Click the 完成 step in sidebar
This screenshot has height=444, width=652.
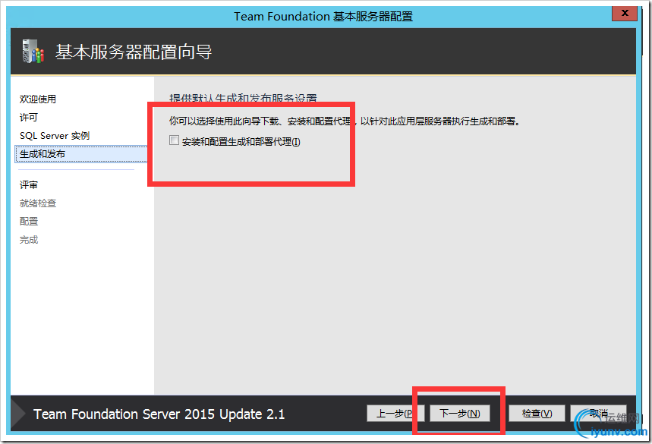tap(29, 240)
